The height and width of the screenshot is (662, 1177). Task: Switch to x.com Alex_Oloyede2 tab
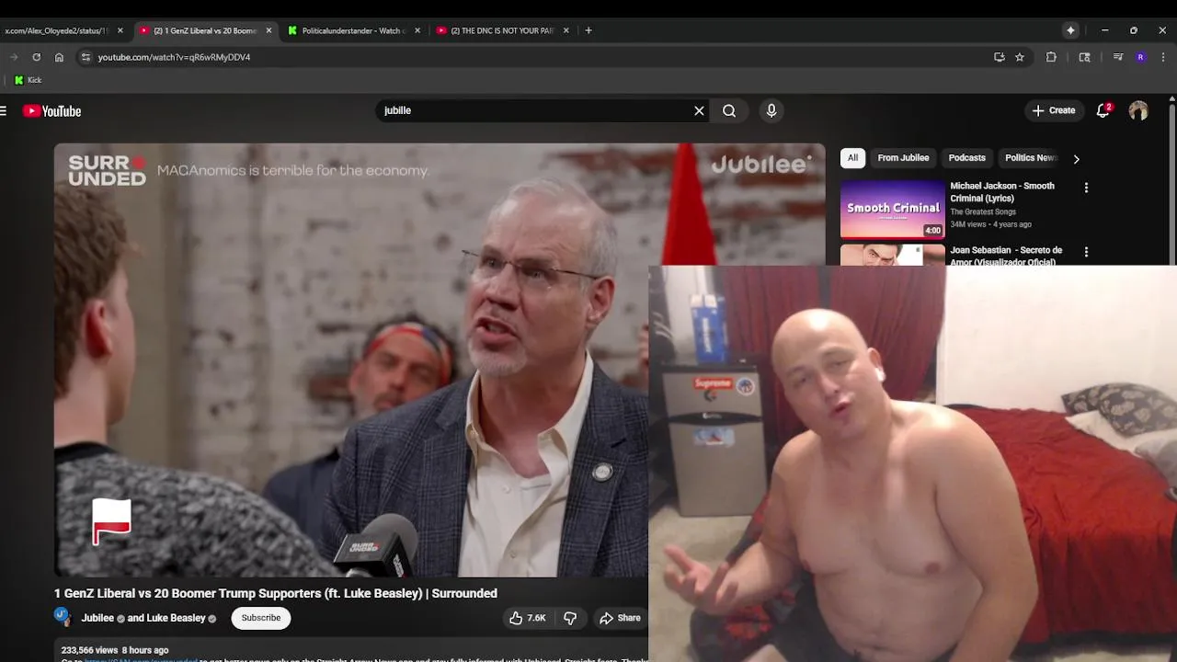tap(55, 30)
